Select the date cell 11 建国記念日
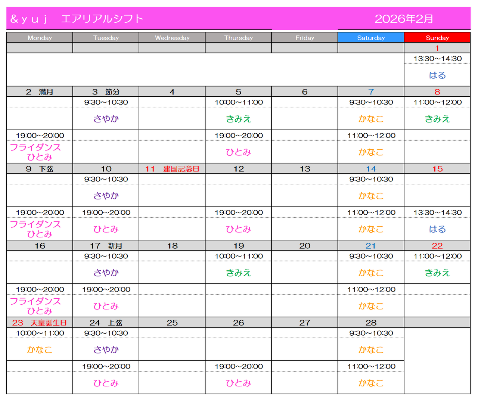Screen dimensions: 478x401 tap(172, 169)
